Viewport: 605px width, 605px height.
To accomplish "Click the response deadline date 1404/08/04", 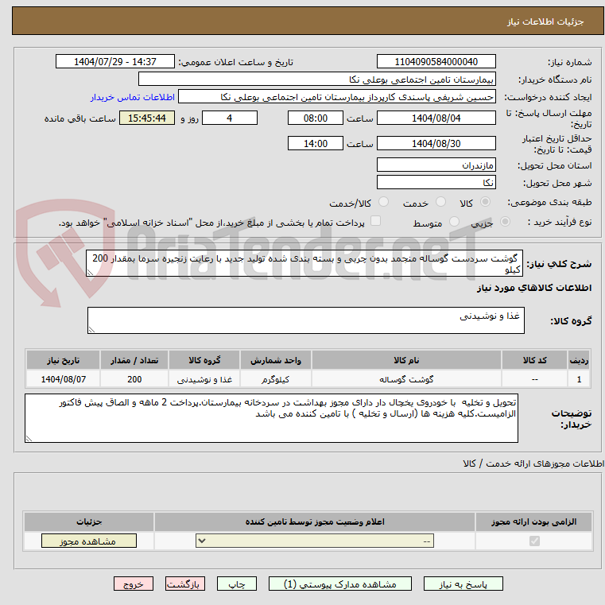I will click(436, 118).
